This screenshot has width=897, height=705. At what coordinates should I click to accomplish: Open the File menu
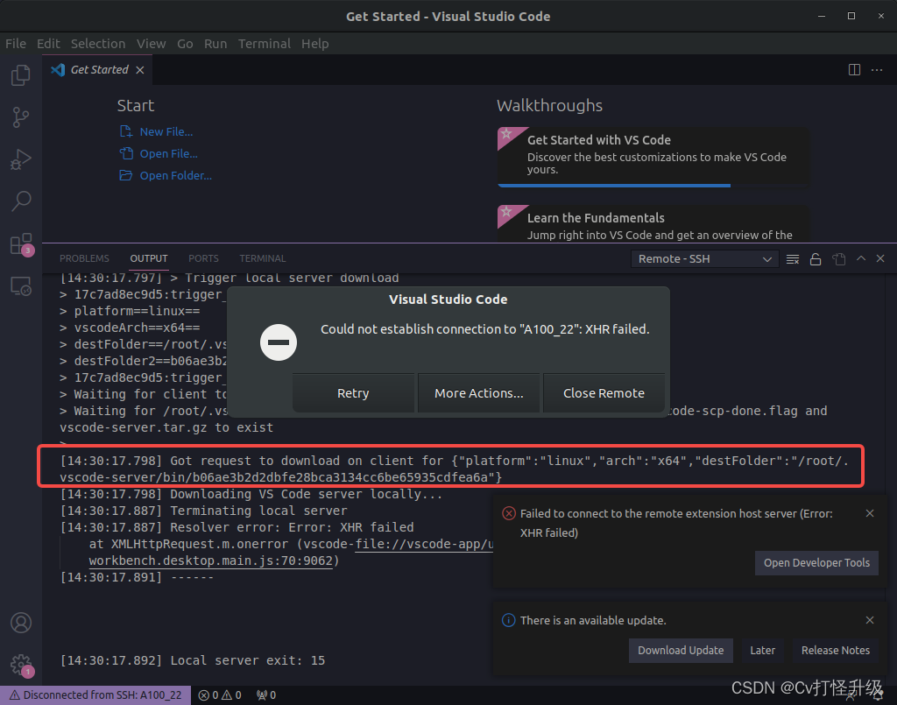coord(16,44)
